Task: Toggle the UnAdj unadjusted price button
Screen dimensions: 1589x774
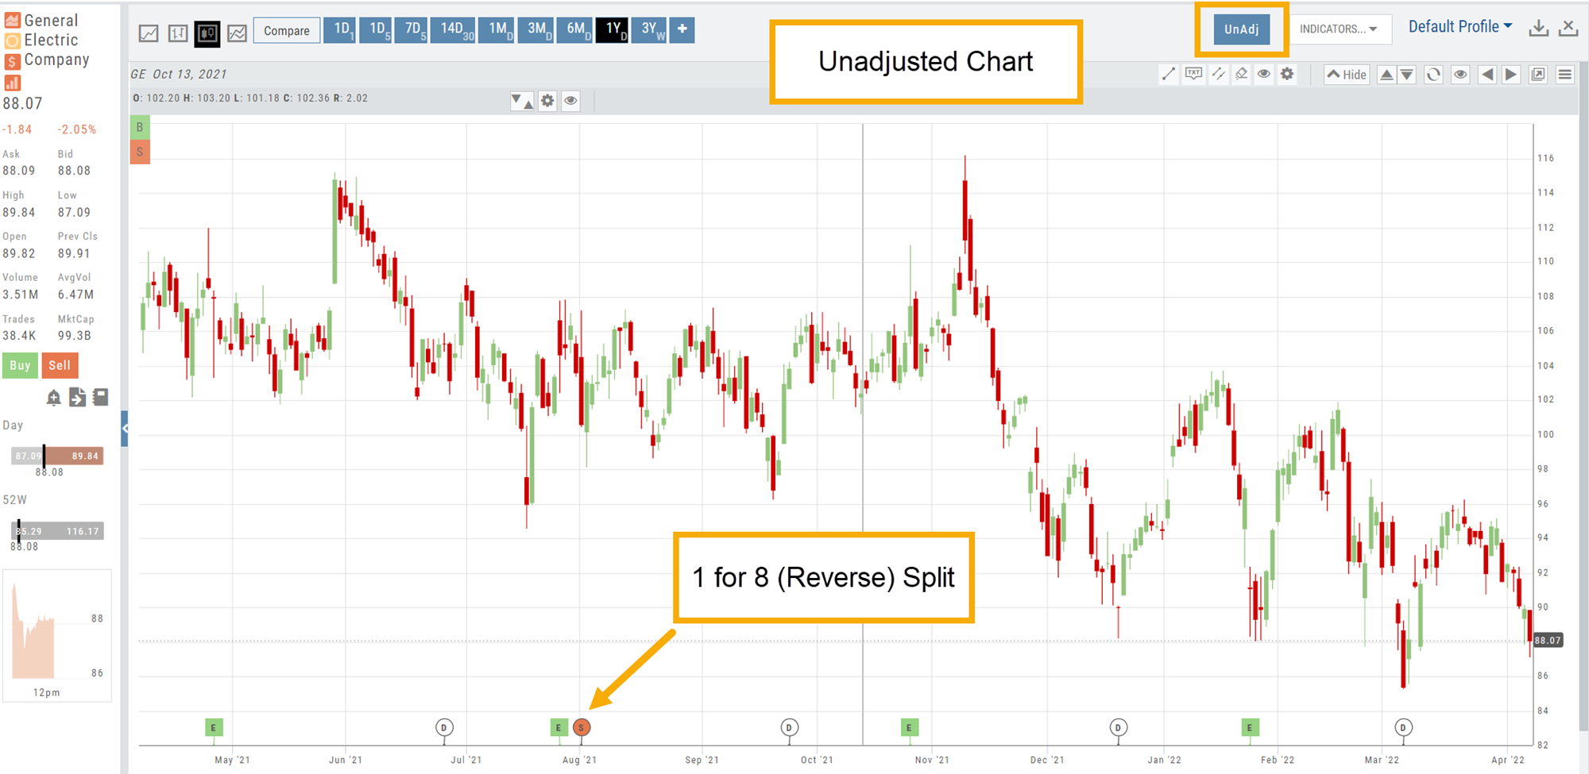Action: pos(1241,29)
